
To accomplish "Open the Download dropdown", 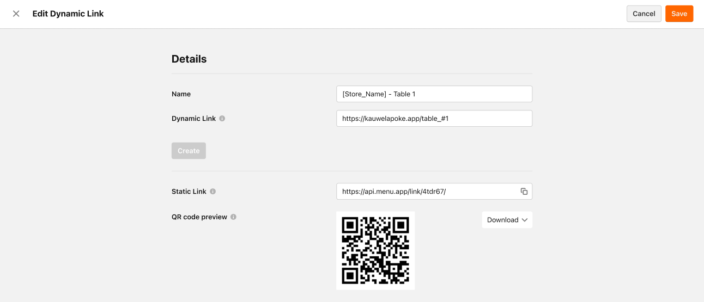I will coord(507,220).
